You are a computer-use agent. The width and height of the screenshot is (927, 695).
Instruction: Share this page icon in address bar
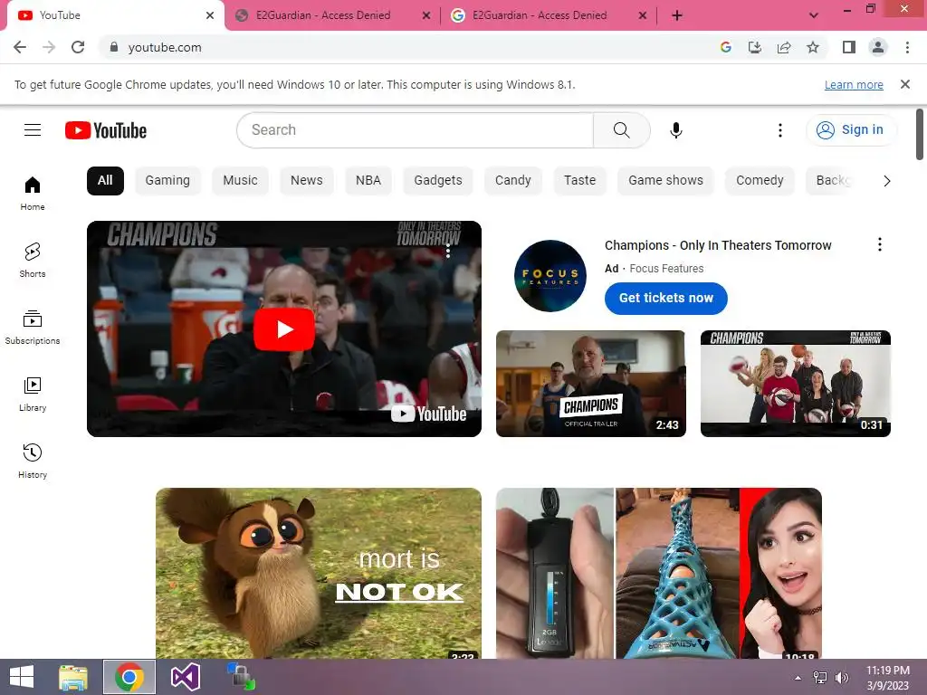[x=784, y=47]
